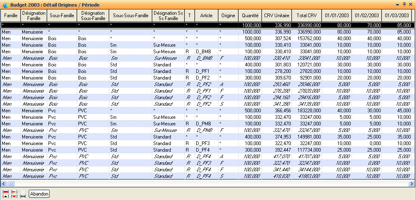The width and height of the screenshot is (416, 200).
Task: Click the red bar with black up-arrow icon
Action: [6, 194]
